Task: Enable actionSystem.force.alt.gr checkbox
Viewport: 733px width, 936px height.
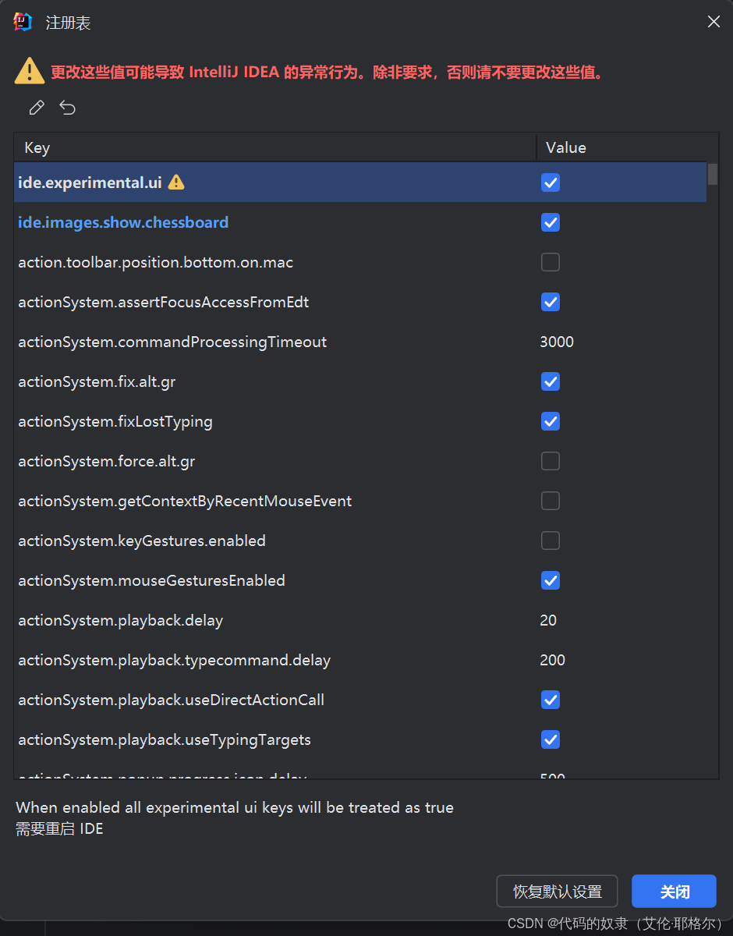Action: coord(551,461)
